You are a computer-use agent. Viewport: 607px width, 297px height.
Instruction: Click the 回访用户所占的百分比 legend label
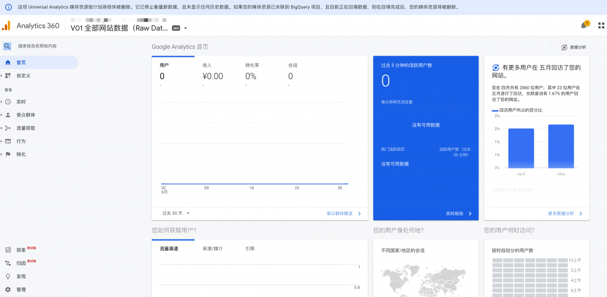click(520, 111)
